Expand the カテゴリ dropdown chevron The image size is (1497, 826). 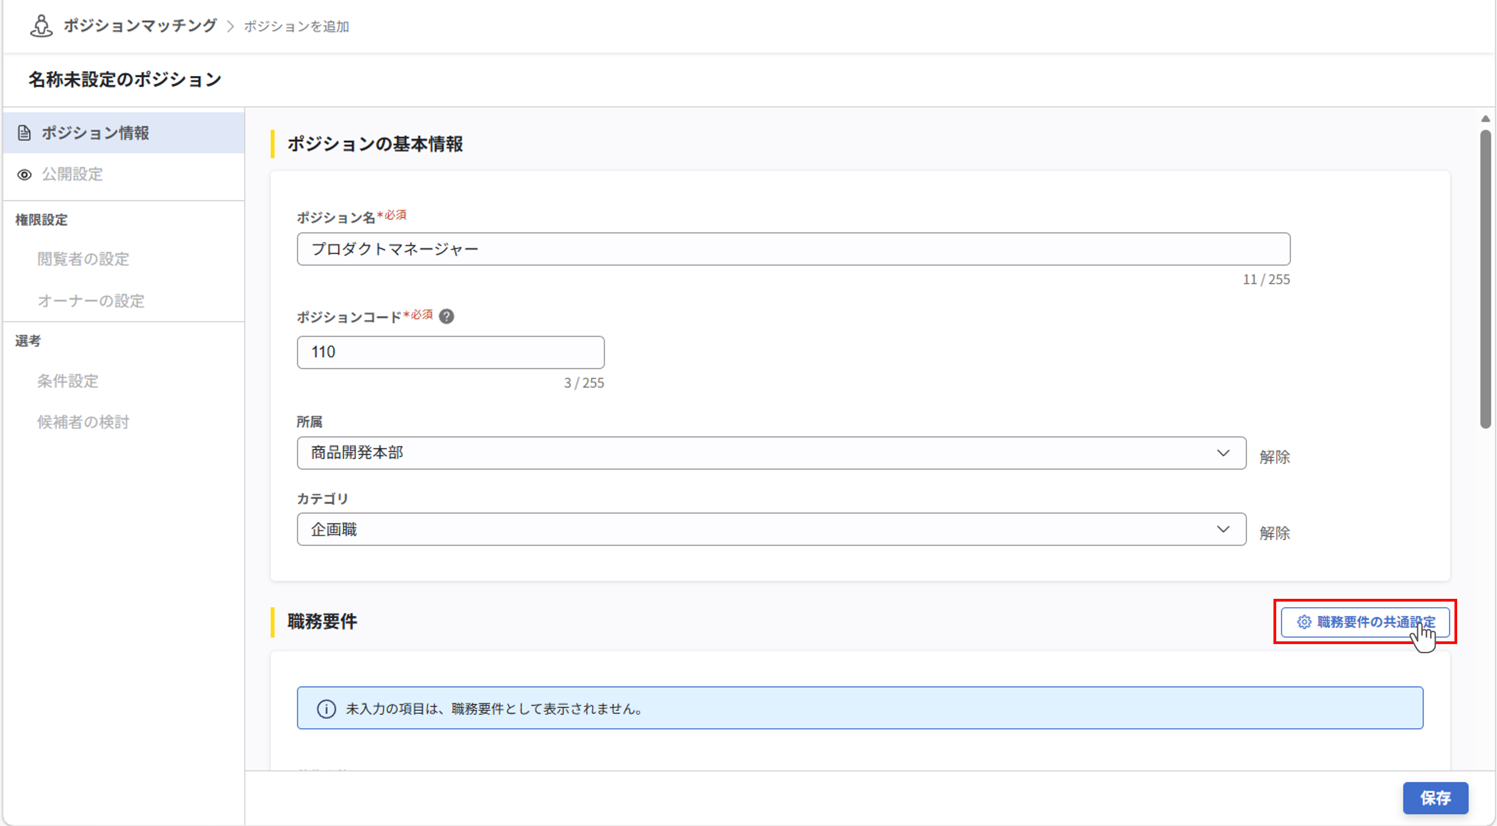click(x=1223, y=529)
